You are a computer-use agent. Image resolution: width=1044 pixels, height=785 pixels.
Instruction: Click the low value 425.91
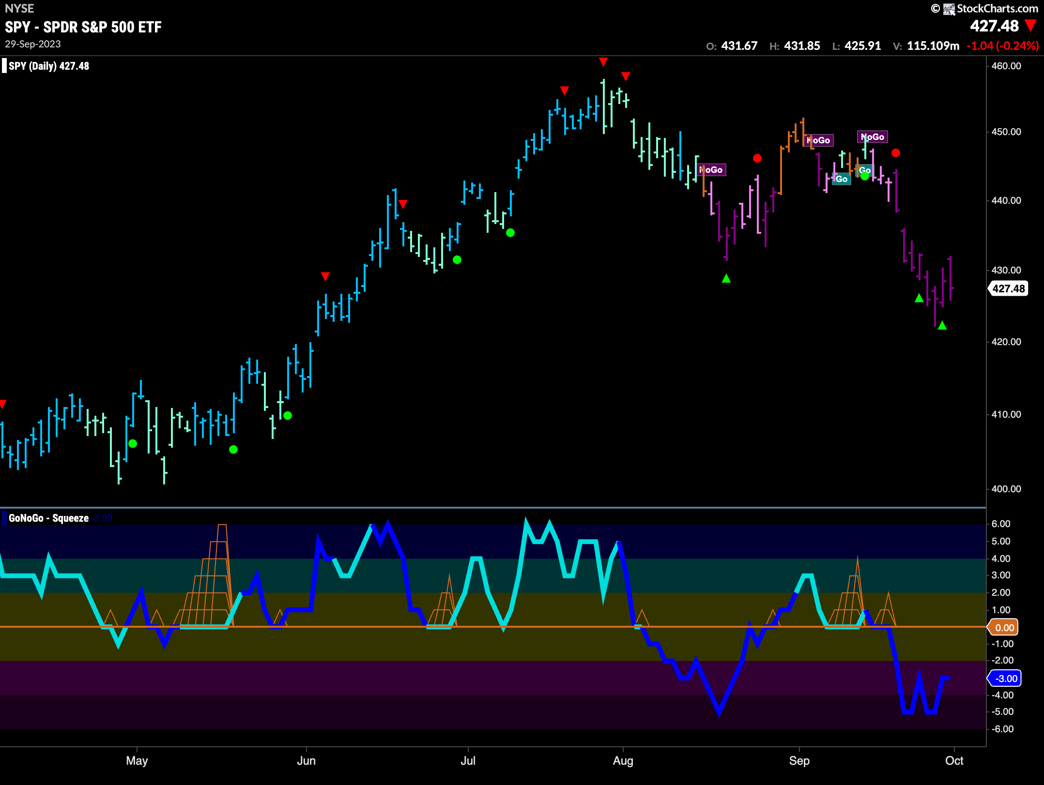tap(863, 46)
